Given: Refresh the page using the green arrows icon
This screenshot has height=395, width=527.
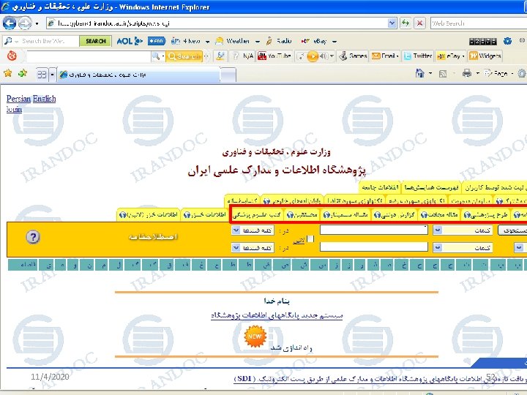Looking at the screenshot, I should point(405,23).
